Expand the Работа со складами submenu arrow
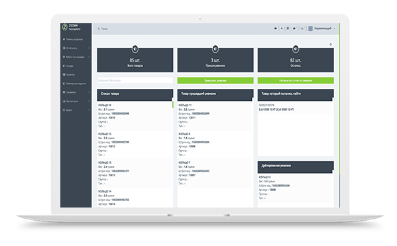Image resolution: width=397 pixels, height=246 pixels. coord(89,57)
